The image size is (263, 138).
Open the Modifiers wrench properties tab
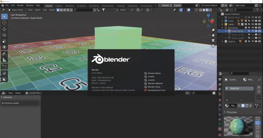220,105
